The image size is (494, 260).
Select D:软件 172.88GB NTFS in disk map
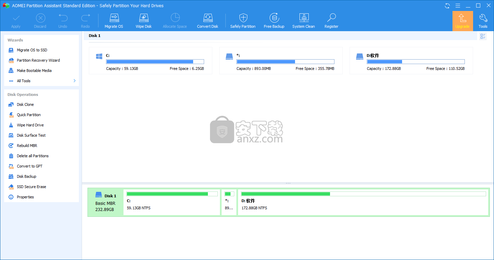click(363, 202)
